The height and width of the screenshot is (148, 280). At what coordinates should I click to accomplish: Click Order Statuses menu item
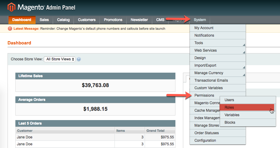207,133
